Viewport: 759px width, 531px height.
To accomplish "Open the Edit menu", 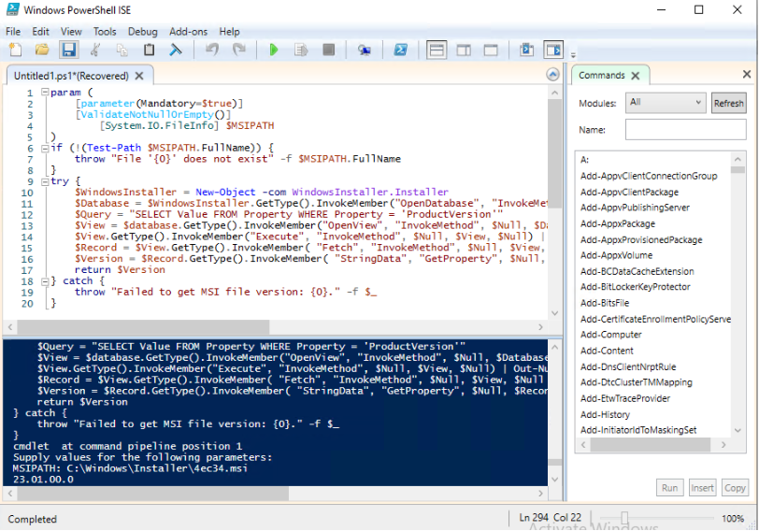I will [x=41, y=32].
